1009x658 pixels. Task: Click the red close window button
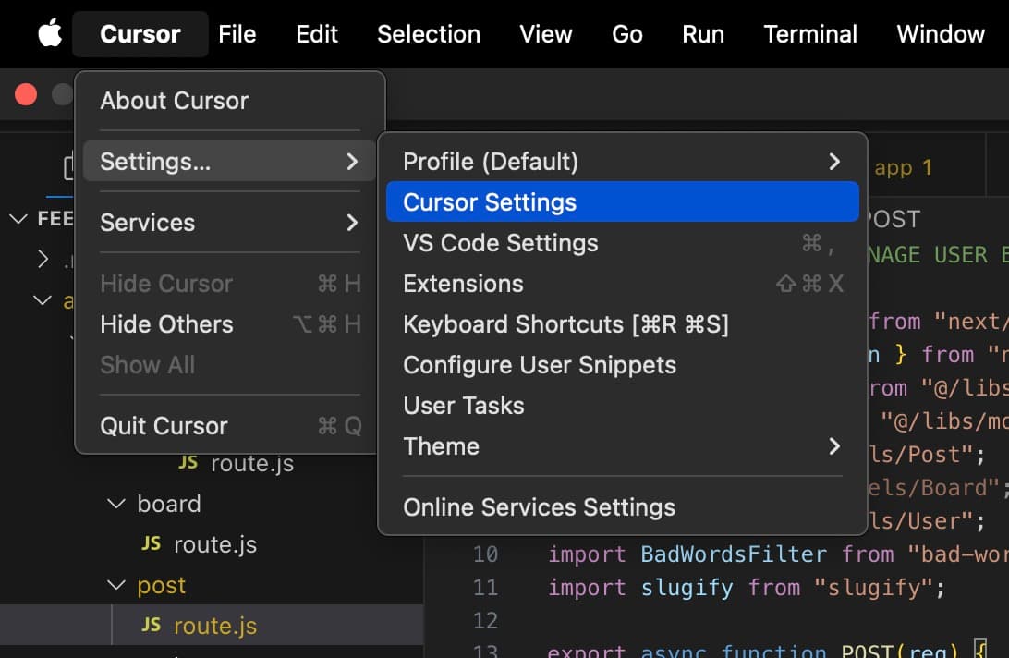[x=26, y=94]
